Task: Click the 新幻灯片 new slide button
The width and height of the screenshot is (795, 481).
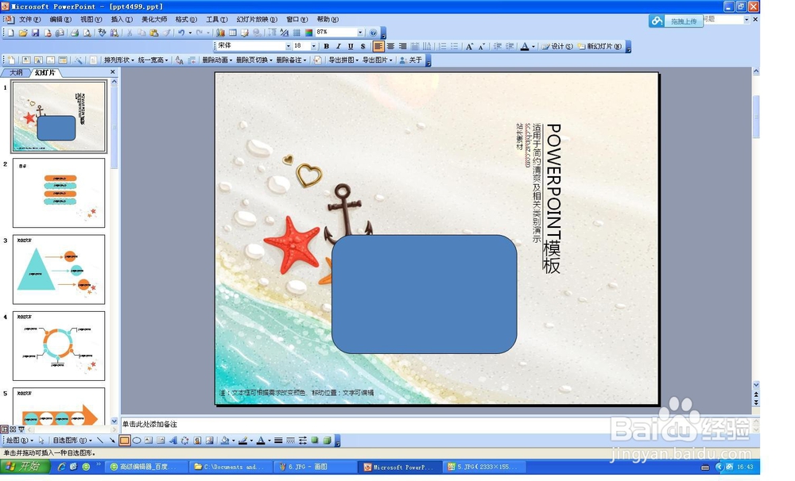Action: pyautogui.click(x=599, y=46)
